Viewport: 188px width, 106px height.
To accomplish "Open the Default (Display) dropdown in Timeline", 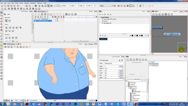I will pos(42,11).
